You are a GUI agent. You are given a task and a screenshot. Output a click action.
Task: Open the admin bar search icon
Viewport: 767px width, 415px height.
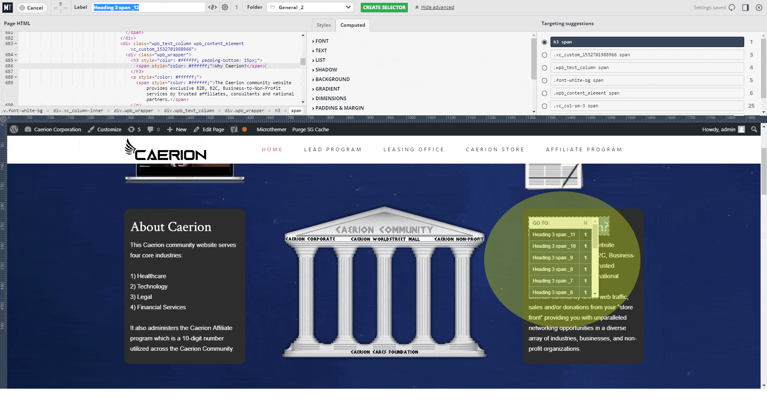(754, 129)
